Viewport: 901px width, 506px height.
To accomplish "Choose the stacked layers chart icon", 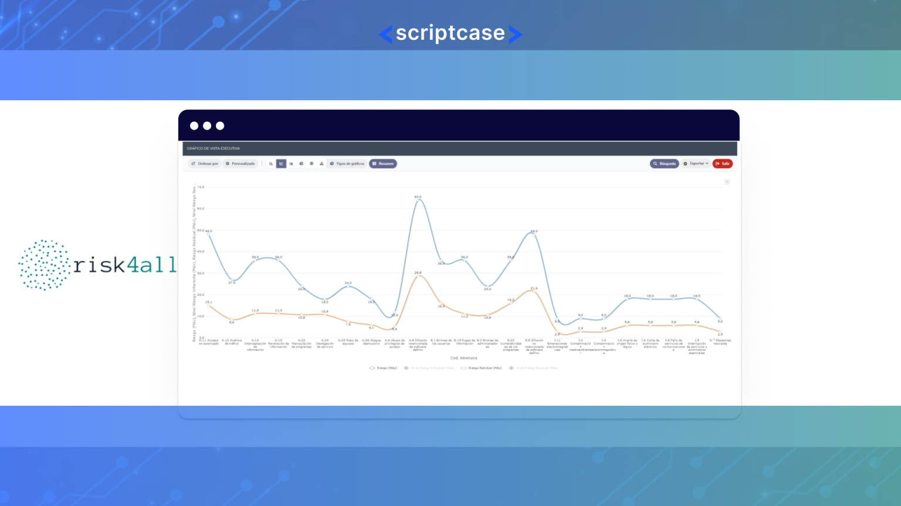I will click(x=311, y=164).
